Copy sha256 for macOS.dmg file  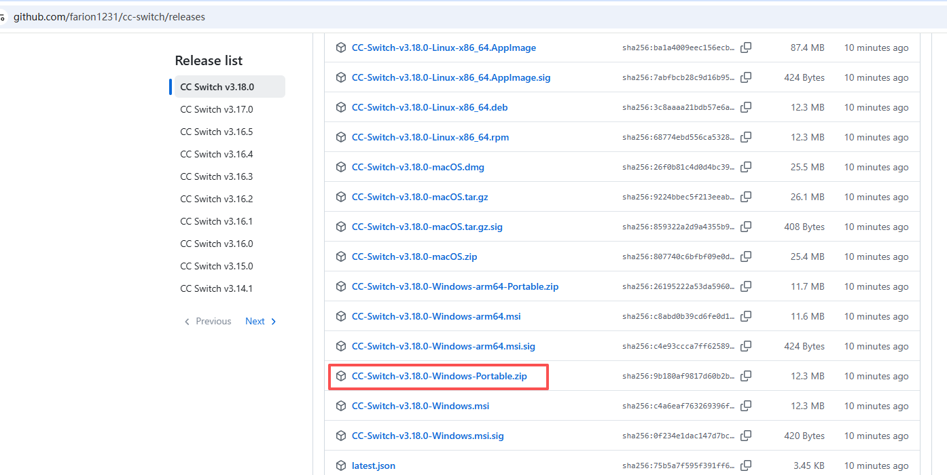pyautogui.click(x=746, y=167)
